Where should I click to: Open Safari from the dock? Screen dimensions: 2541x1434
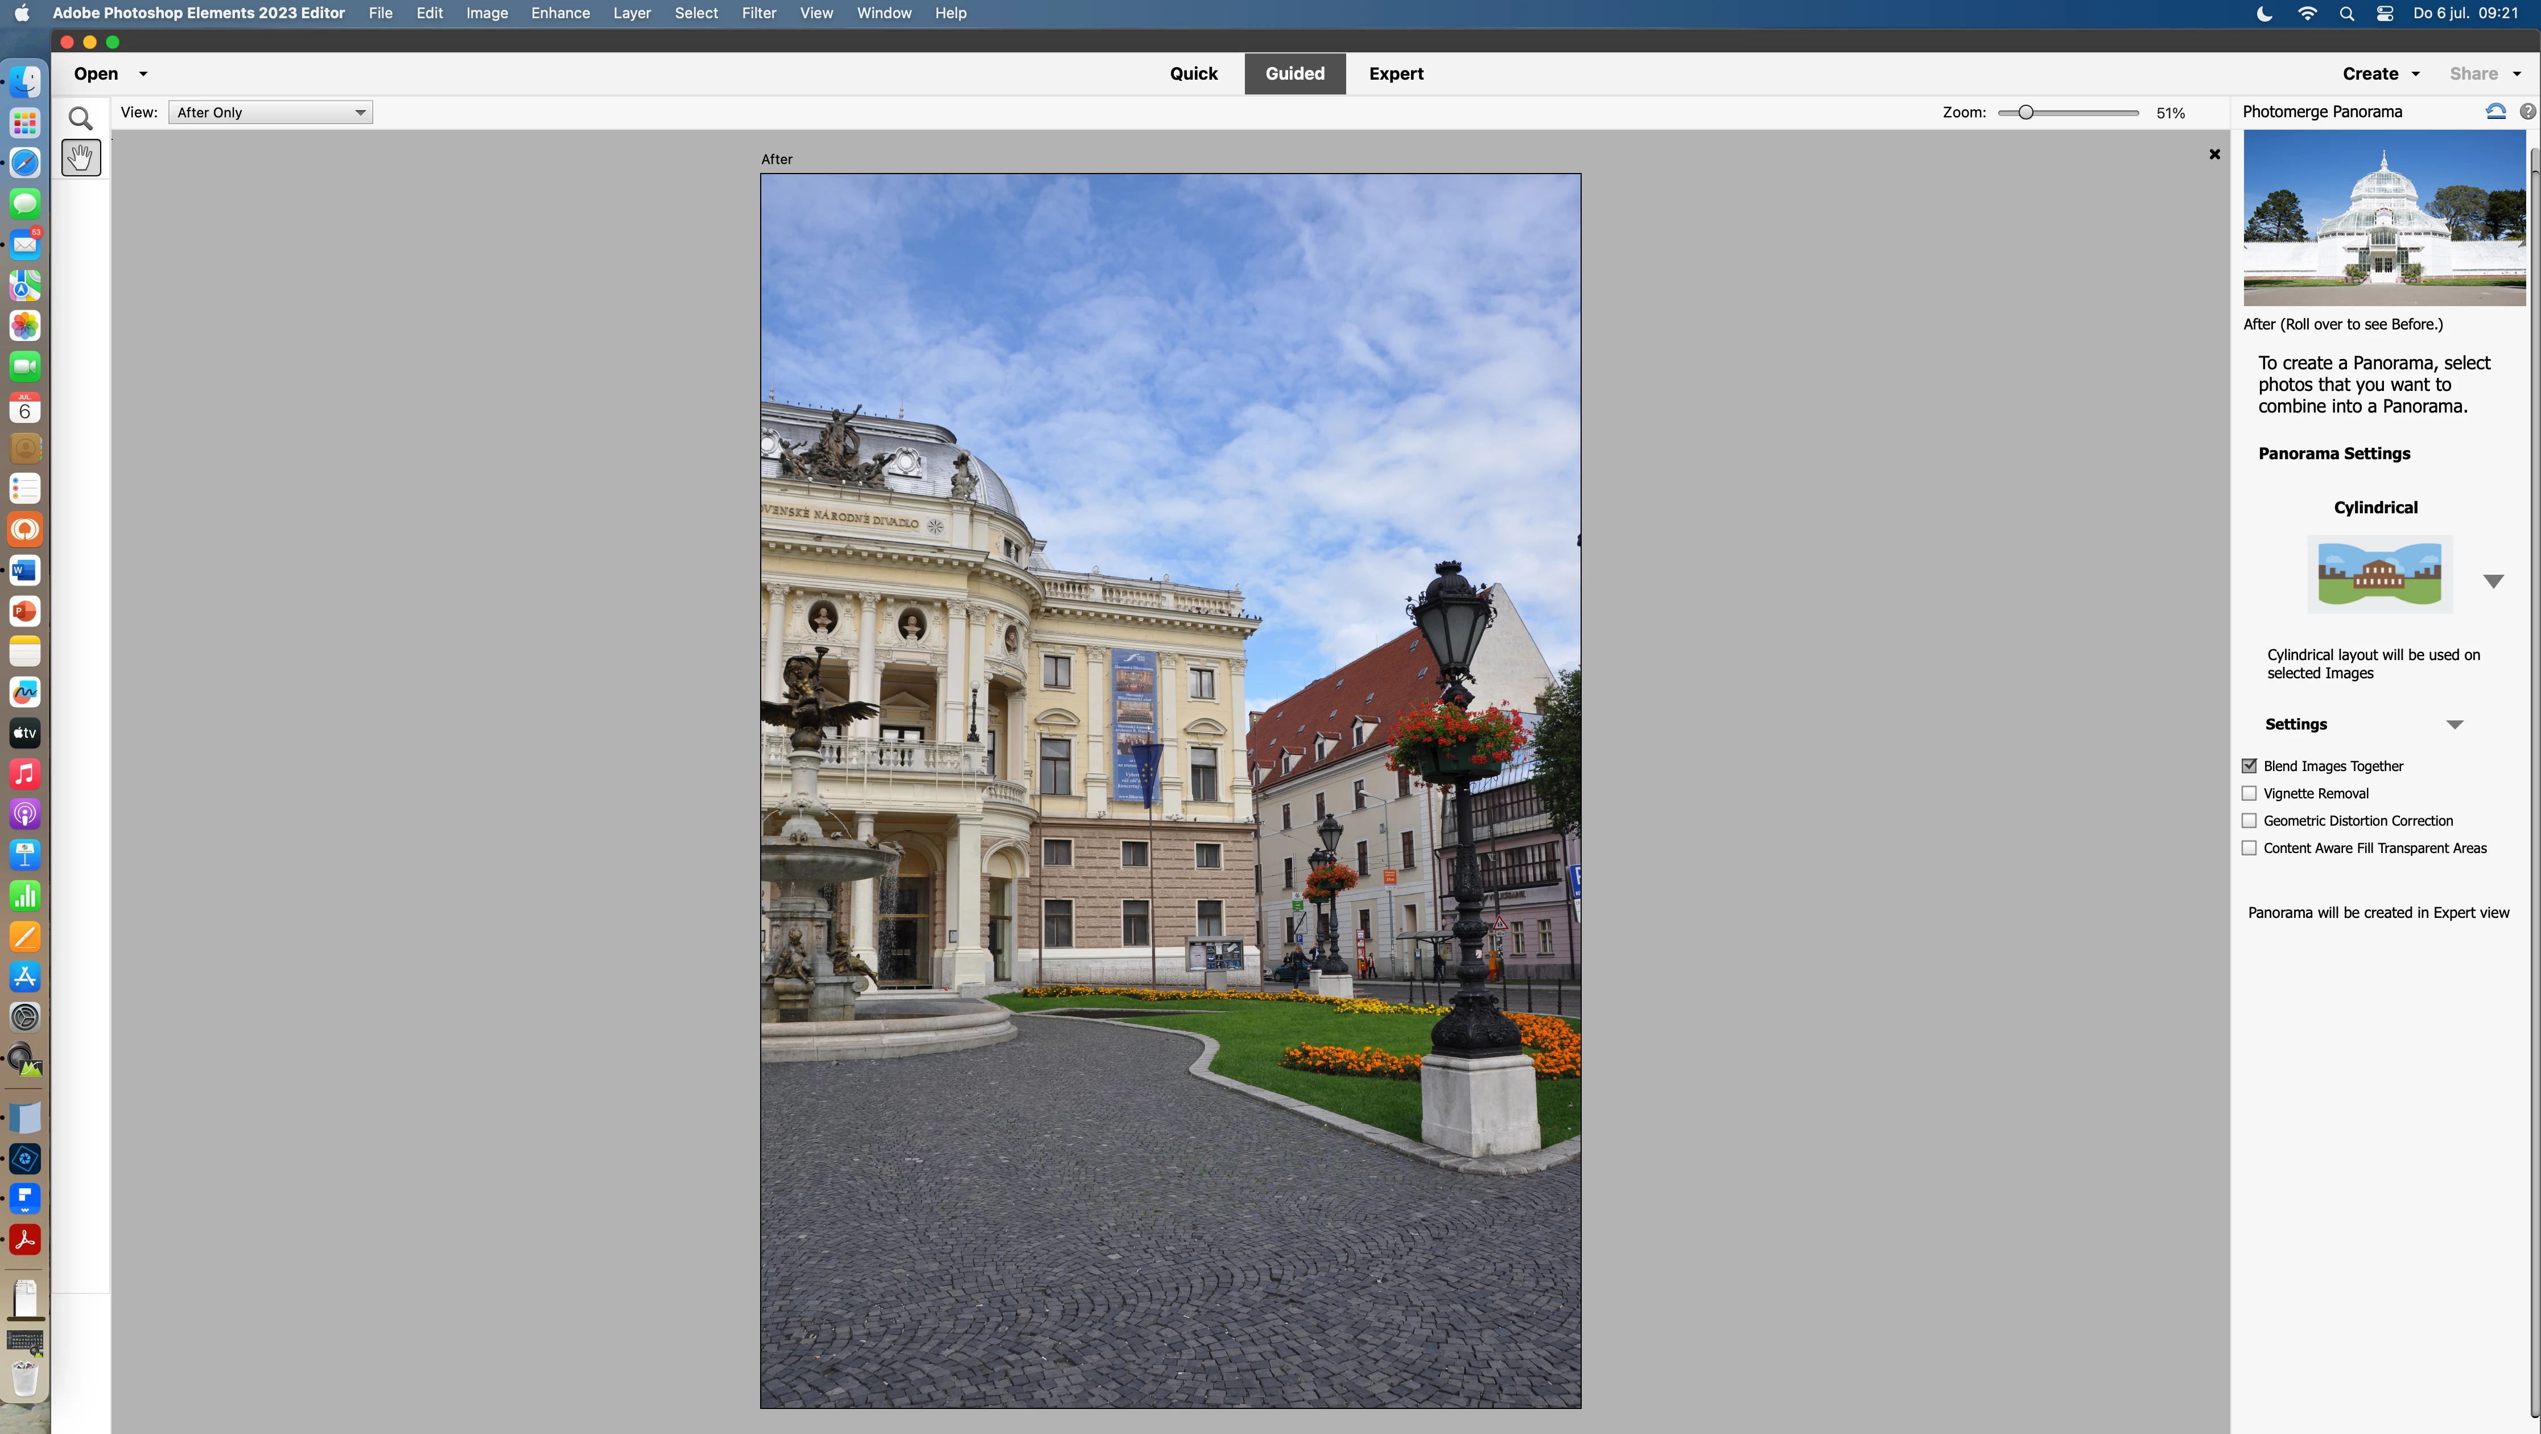(24, 163)
